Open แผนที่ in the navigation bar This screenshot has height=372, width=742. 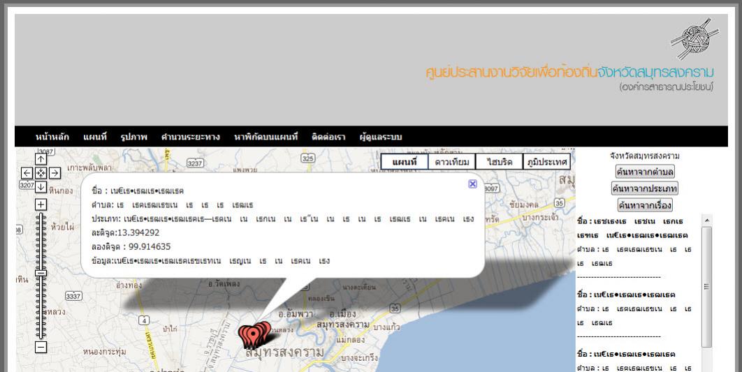(94, 137)
